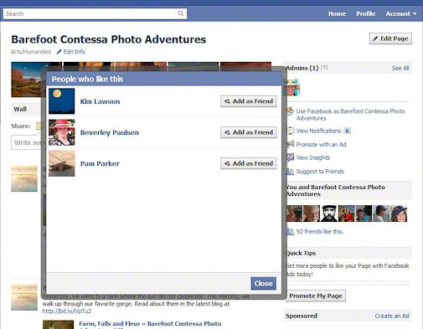423x329 pixels.
Task: Click the admin profile photo
Action: 292,87
